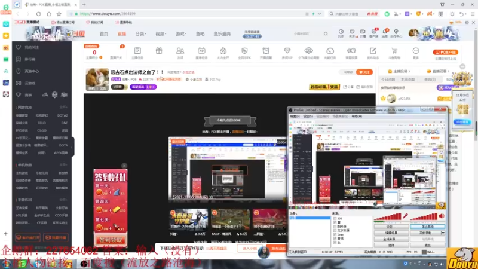This screenshot has height=269, width=478.
Task: Open 历史 clock icon in header
Action: [x=341, y=32]
